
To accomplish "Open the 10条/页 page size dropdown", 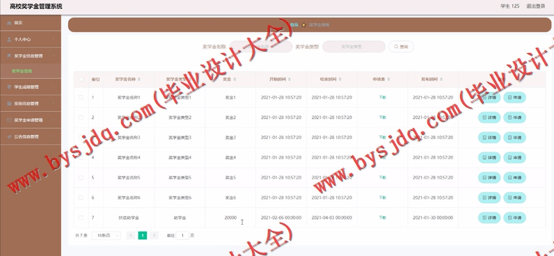I will (106, 236).
